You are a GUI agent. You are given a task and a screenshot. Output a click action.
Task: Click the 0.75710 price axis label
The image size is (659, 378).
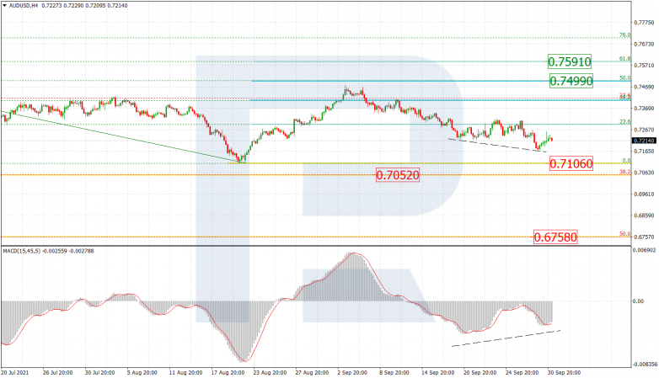pyautogui.click(x=645, y=66)
